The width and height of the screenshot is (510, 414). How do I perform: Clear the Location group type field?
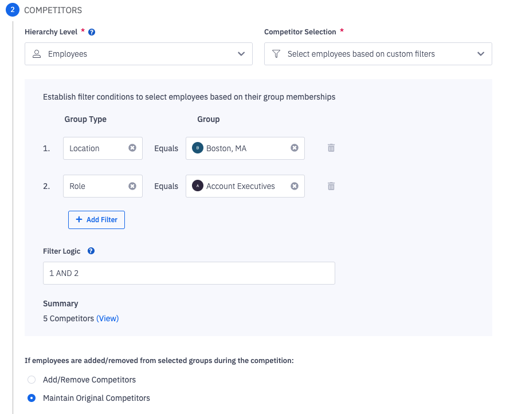pyautogui.click(x=132, y=148)
